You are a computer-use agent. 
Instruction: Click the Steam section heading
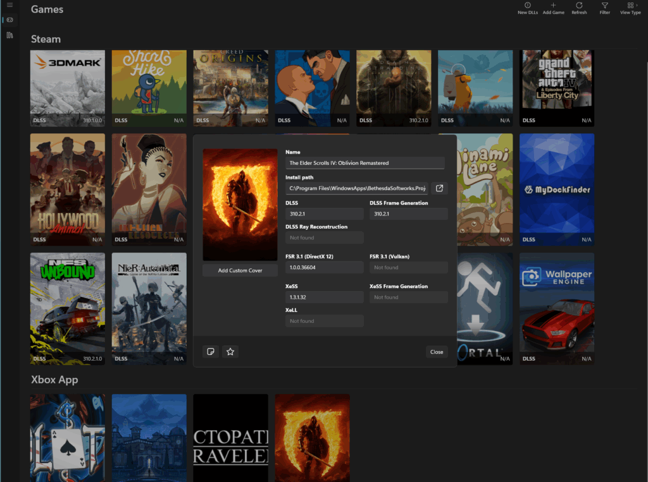46,39
